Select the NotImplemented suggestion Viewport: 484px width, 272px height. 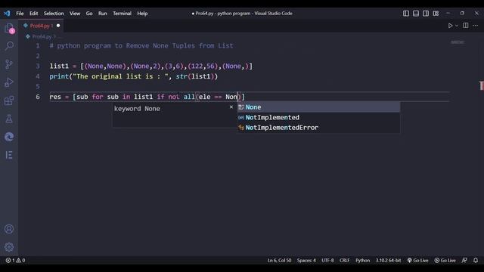[318, 117]
